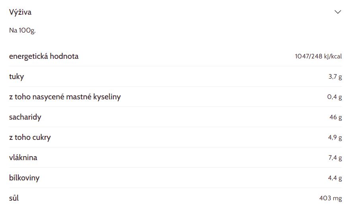Select the sůl row label
The height and width of the screenshot is (211, 349).
coord(14,198)
